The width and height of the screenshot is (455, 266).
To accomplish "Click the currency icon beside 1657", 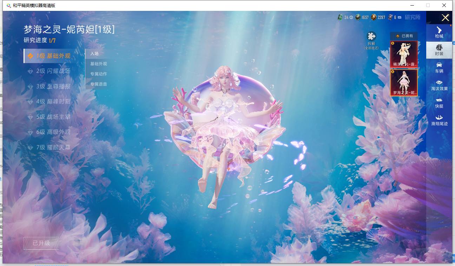I will (357, 17).
